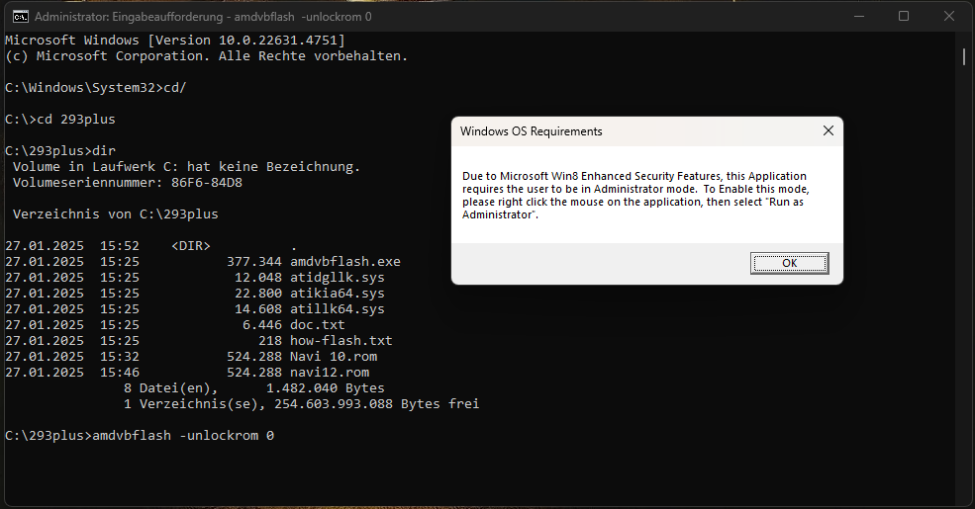
Task: Click the Microsoft Windows version line
Action: coord(175,41)
